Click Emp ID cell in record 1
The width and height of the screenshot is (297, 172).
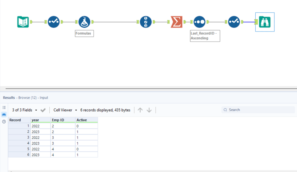pyautogui.click(x=63, y=126)
